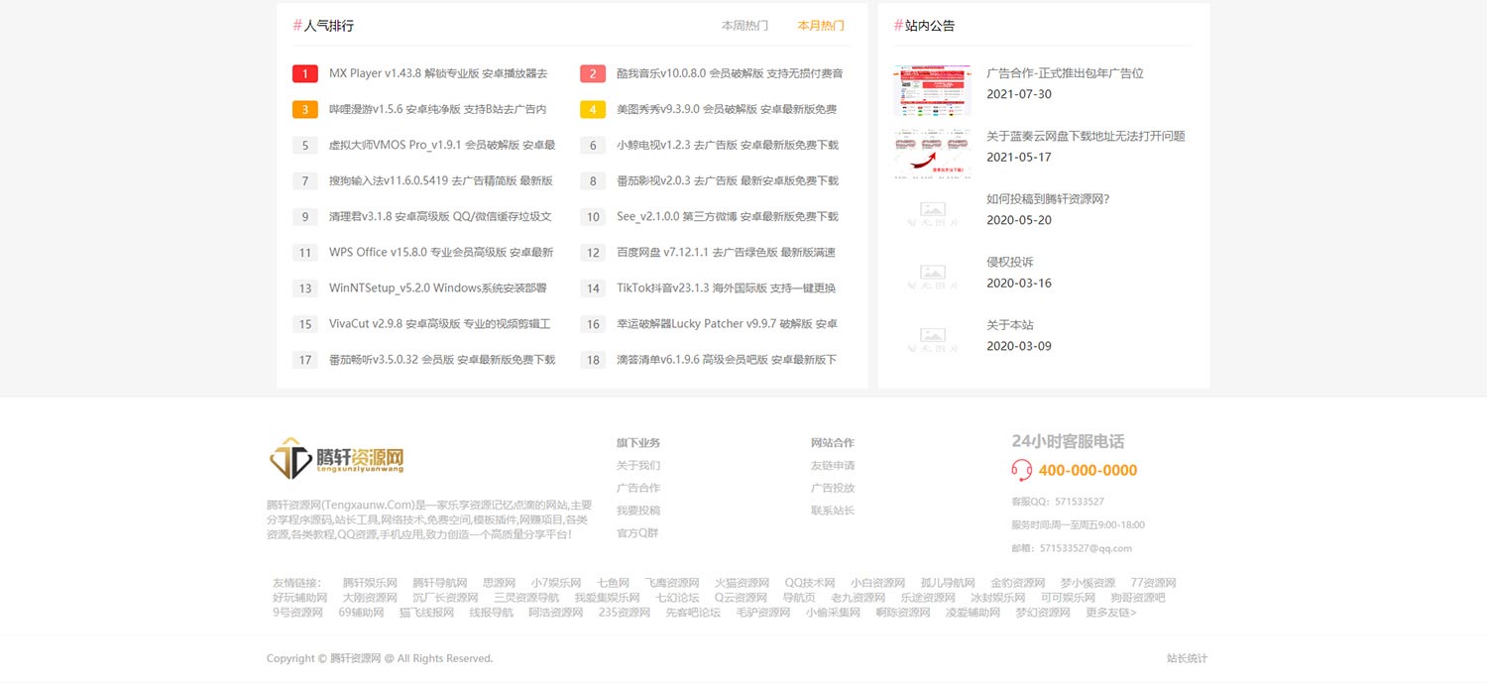
Task: Open friend link 腾轩娱乐网
Action: [370, 583]
